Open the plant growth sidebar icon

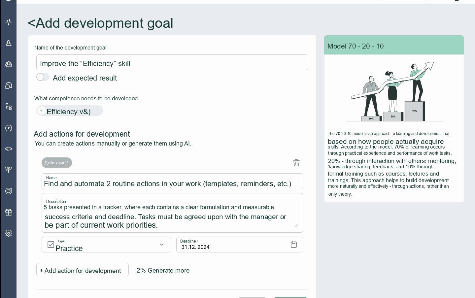9,170
